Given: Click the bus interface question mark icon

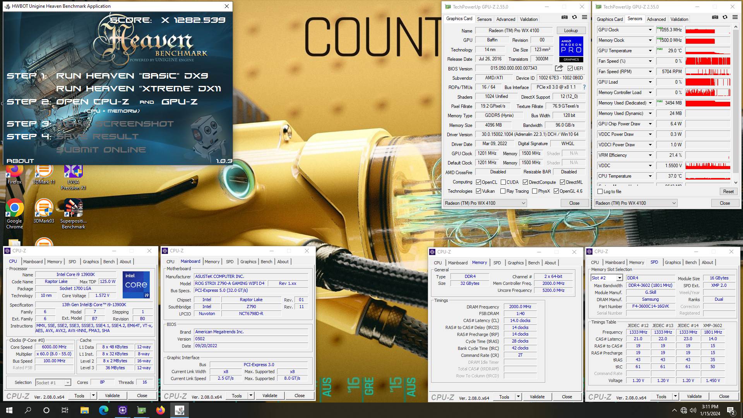Looking at the screenshot, I should (584, 87).
